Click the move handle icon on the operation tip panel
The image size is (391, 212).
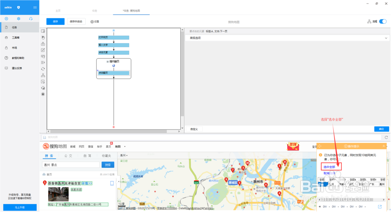point(320,146)
